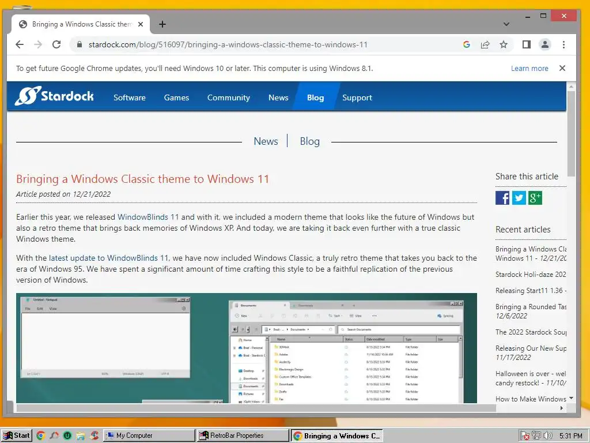Viewport: 590px width, 443px height.
Task: Follow 'latest update to WindowBlinds 11' link
Action: point(108,258)
